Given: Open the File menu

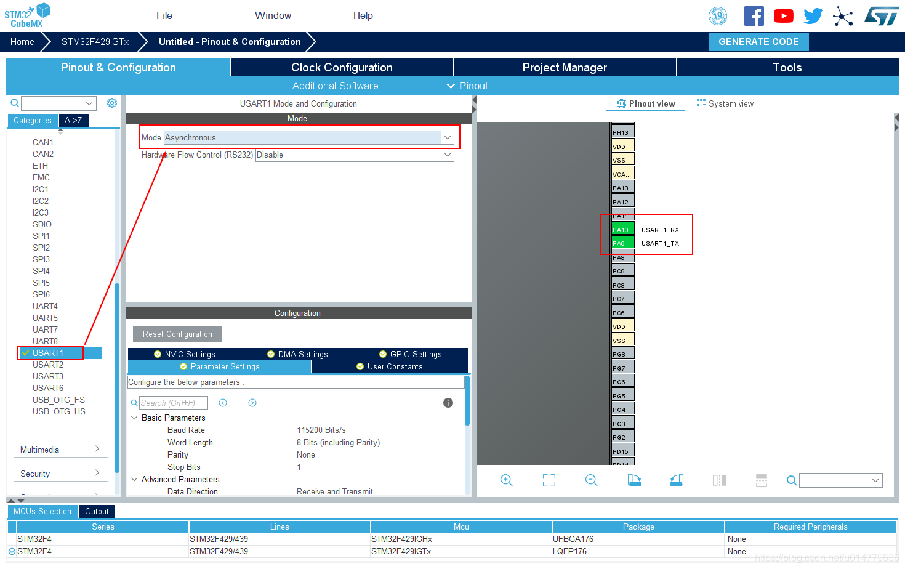Looking at the screenshot, I should tap(164, 15).
